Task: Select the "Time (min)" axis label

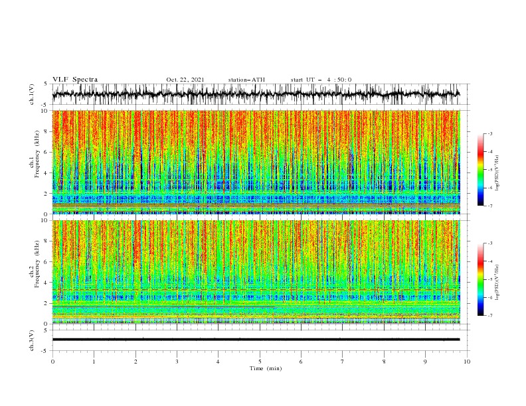Action: point(266,368)
